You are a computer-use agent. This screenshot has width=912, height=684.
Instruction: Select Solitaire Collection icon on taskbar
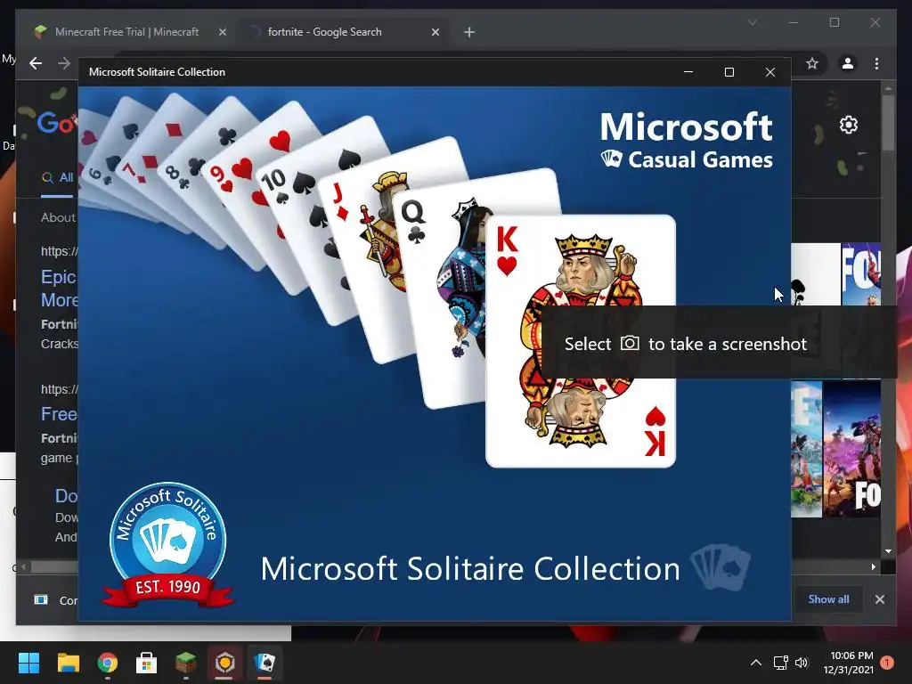pos(264,663)
